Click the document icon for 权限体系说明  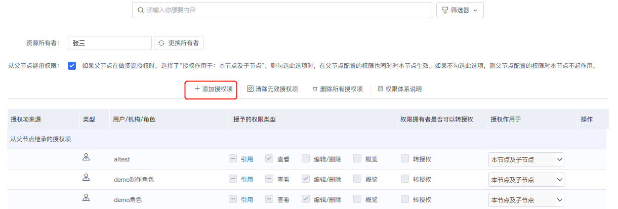coord(380,89)
